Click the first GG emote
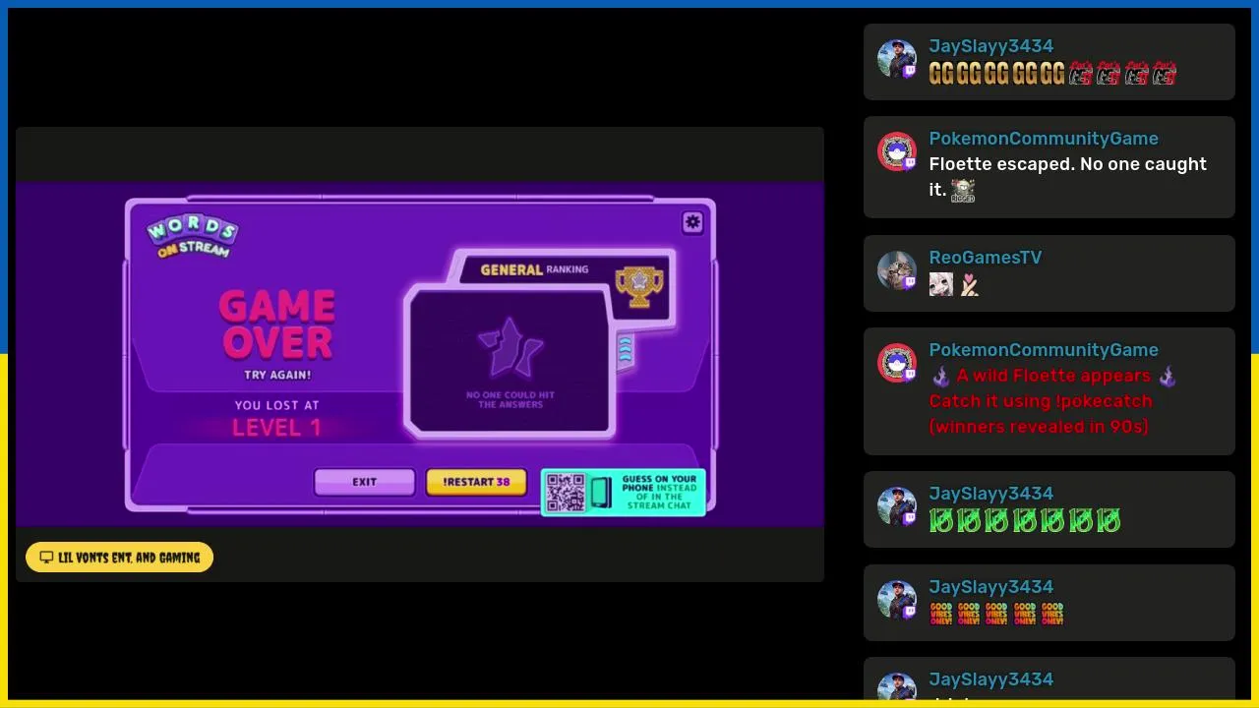This screenshot has width=1259, height=708. (x=941, y=74)
